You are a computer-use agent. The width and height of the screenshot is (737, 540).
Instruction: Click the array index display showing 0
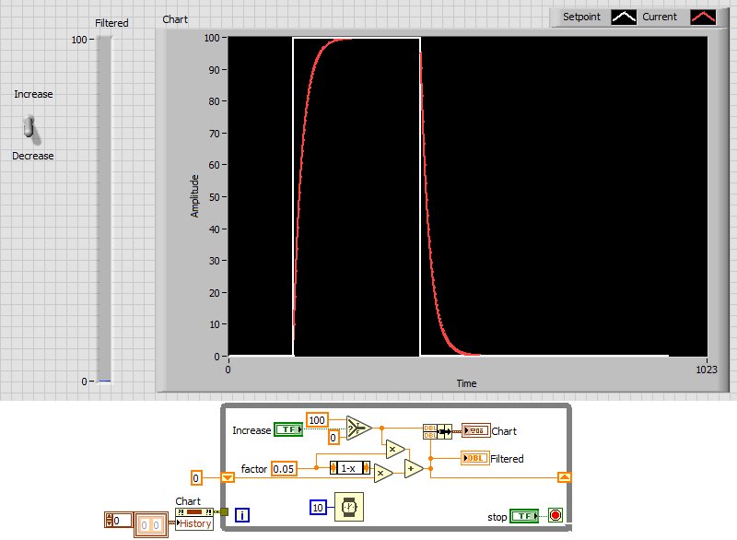point(119,521)
